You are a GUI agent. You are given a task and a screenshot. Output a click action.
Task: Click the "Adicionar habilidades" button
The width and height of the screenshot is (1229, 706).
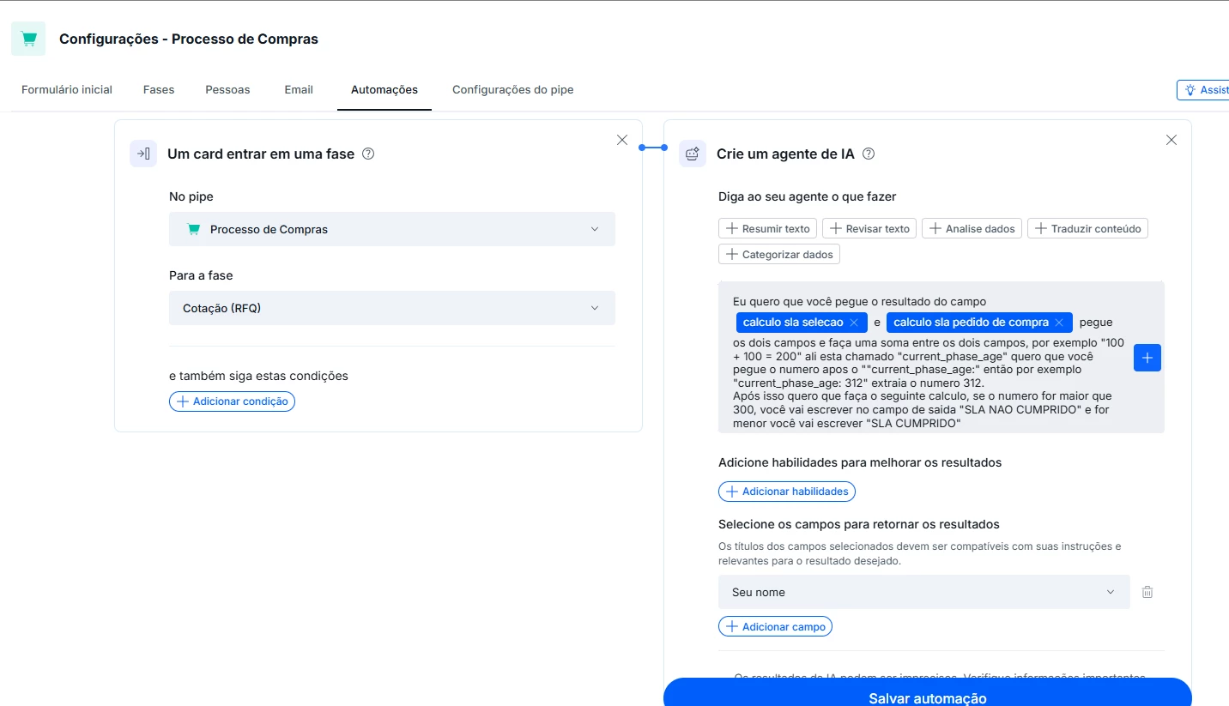[787, 492]
